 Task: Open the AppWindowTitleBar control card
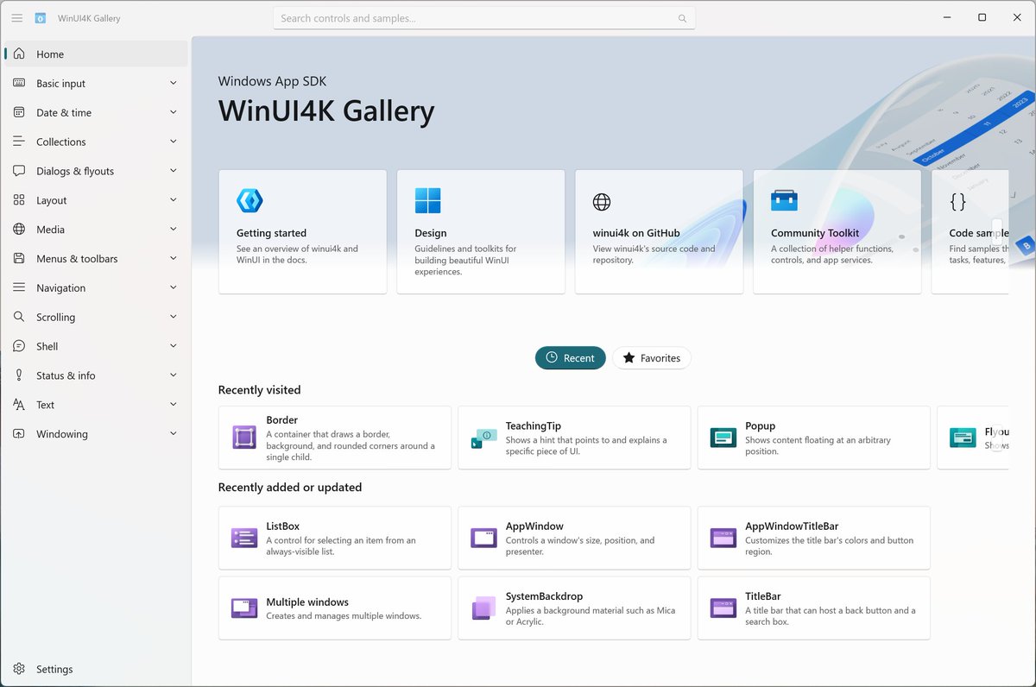coord(814,538)
